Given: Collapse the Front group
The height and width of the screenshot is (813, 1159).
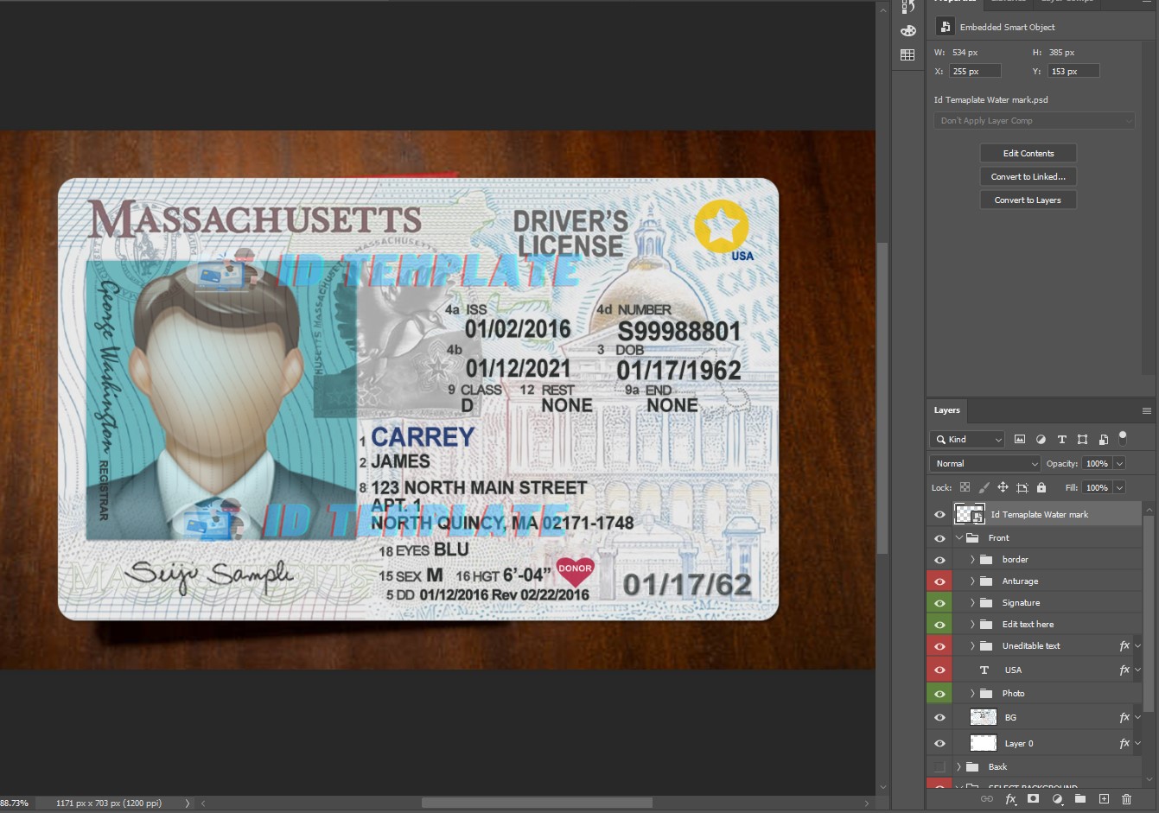Looking at the screenshot, I should pyautogui.click(x=959, y=538).
